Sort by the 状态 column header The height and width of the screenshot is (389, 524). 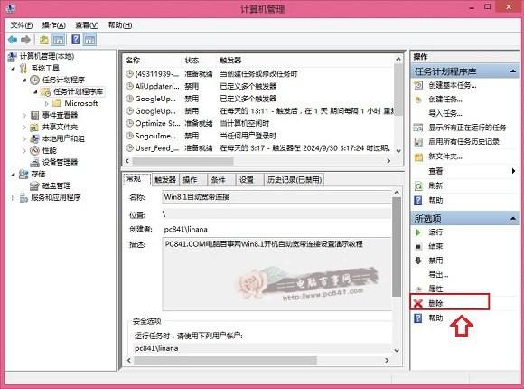[x=192, y=61]
